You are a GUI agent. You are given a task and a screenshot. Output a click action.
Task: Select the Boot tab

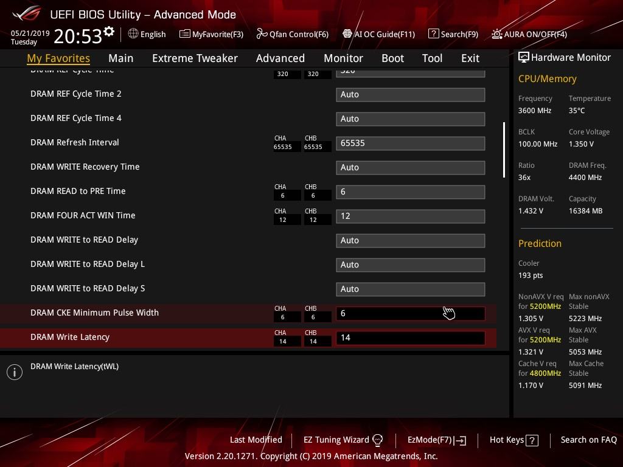(392, 58)
